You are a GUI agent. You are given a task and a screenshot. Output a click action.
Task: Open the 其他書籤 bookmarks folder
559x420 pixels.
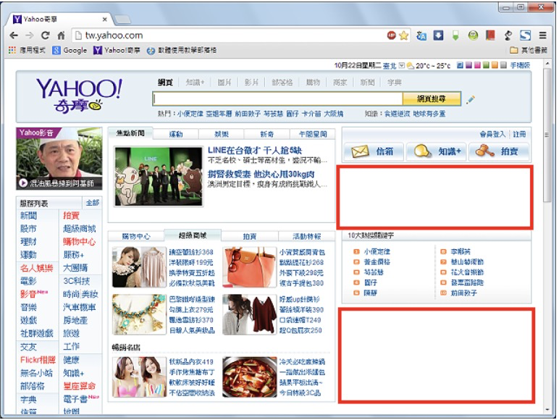click(x=529, y=50)
